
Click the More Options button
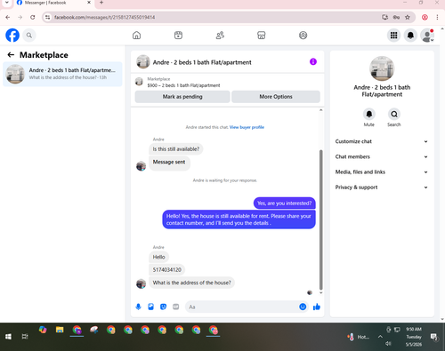276,97
